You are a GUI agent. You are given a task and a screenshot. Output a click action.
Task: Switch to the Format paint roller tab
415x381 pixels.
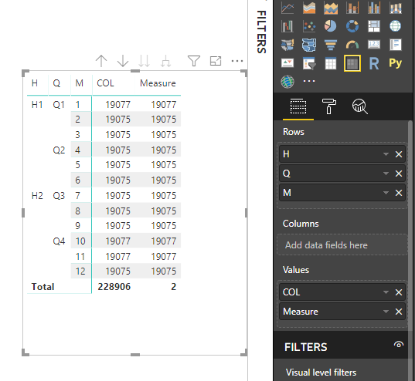(x=329, y=106)
